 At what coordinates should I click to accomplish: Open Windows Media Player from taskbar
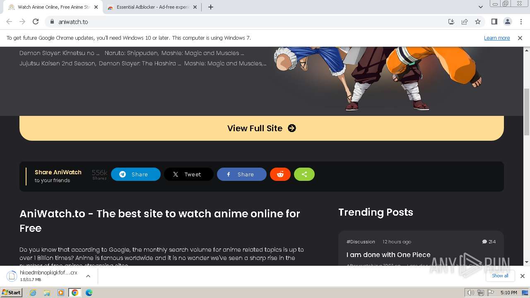coord(61,293)
